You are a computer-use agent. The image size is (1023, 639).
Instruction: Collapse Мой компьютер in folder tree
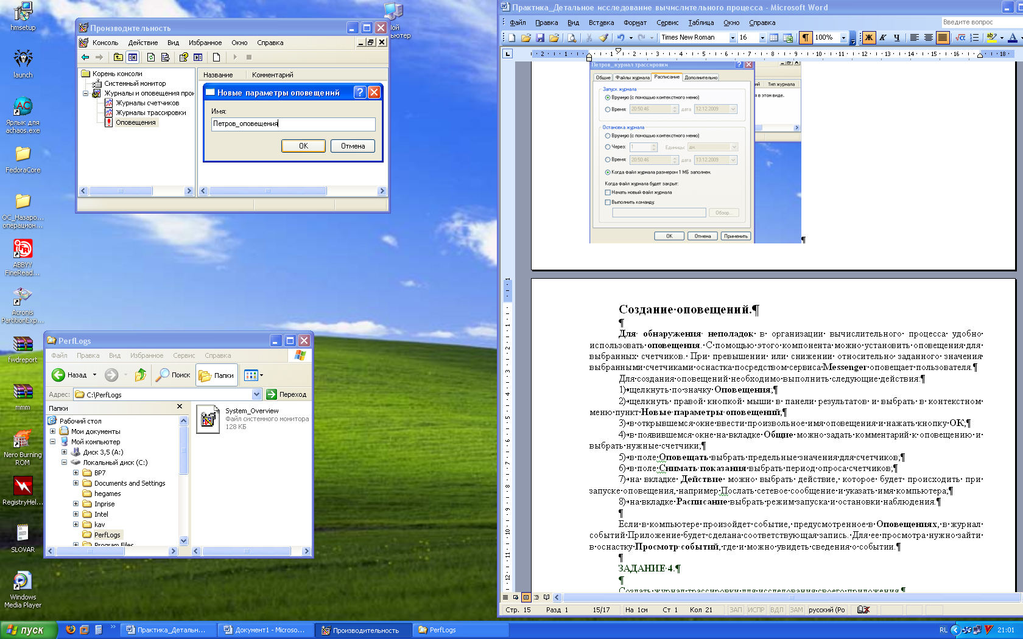(x=53, y=442)
